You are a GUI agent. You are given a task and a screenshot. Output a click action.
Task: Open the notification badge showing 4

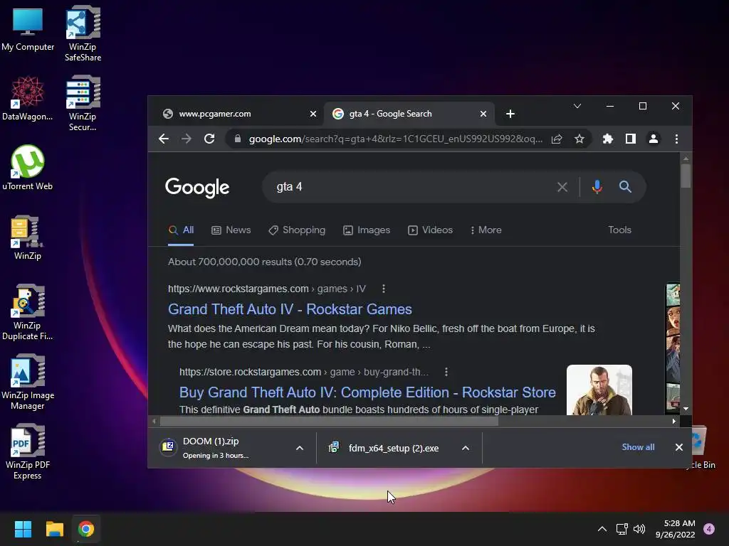click(x=709, y=529)
